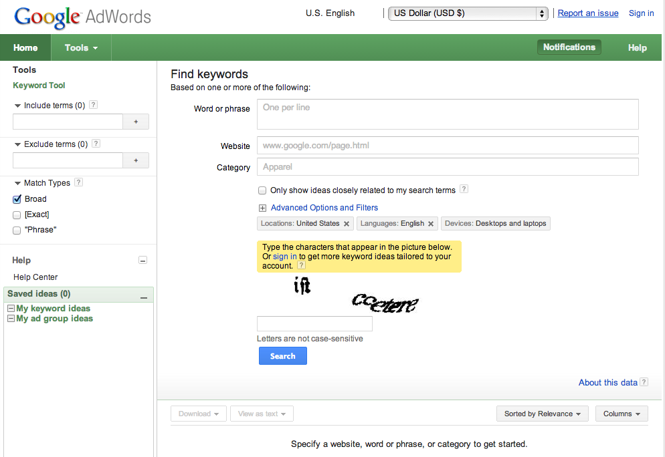665x457 pixels.
Task: Enable the "Phrase" match type checkbox
Action: [17, 231]
